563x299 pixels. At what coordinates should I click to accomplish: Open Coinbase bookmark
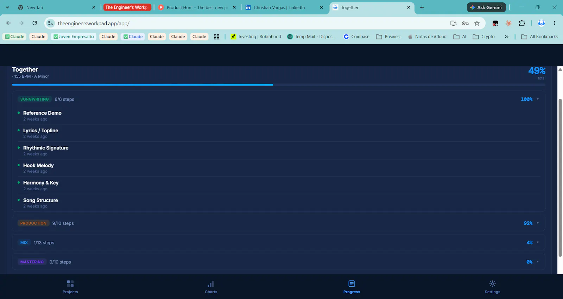click(x=356, y=37)
